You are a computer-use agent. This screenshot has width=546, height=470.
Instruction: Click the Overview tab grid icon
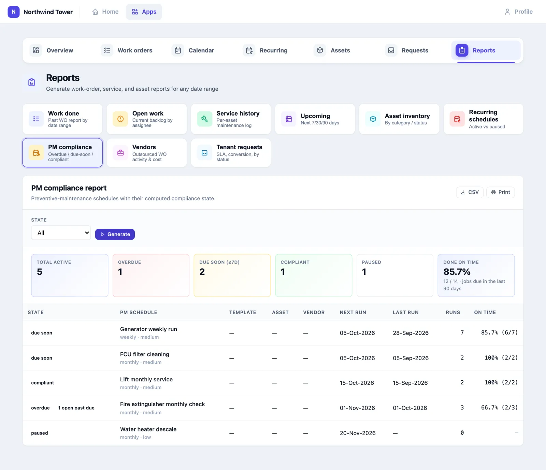[36, 50]
